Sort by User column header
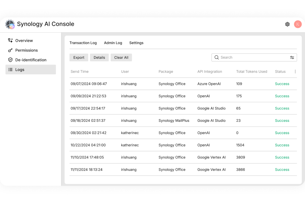305x203 pixels. click(x=125, y=71)
